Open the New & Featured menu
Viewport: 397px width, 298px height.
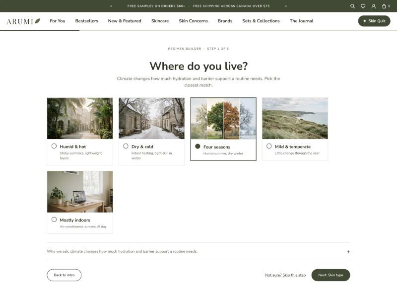[x=125, y=21]
